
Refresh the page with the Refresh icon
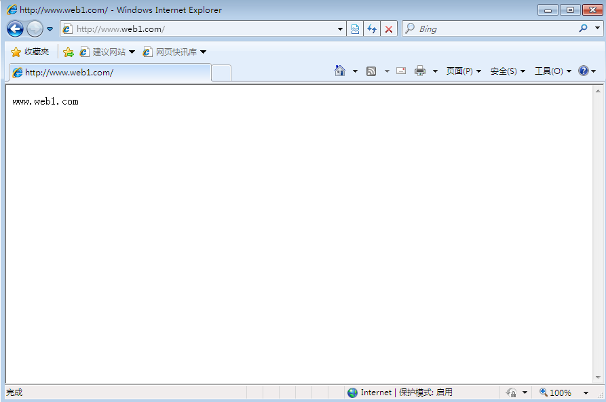[372, 29]
